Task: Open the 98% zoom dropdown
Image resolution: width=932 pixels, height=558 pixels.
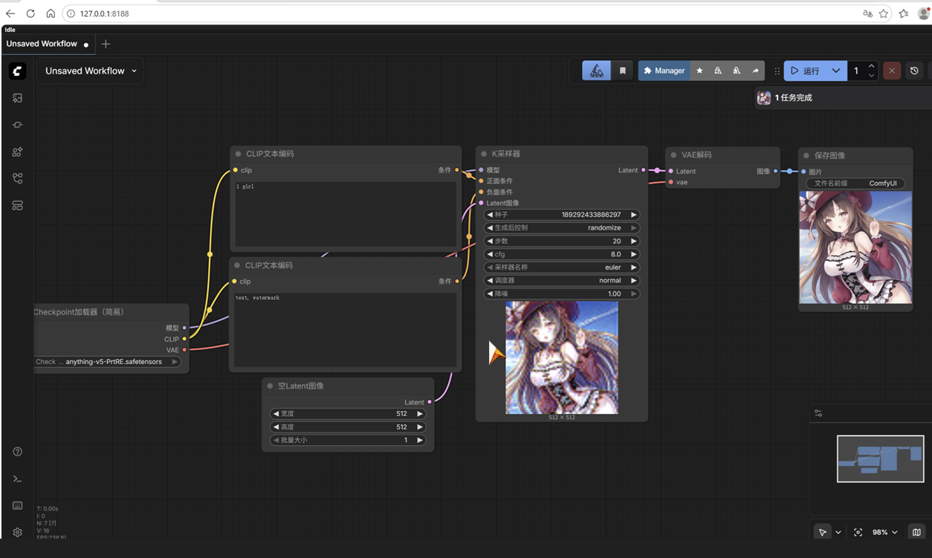Action: [885, 532]
